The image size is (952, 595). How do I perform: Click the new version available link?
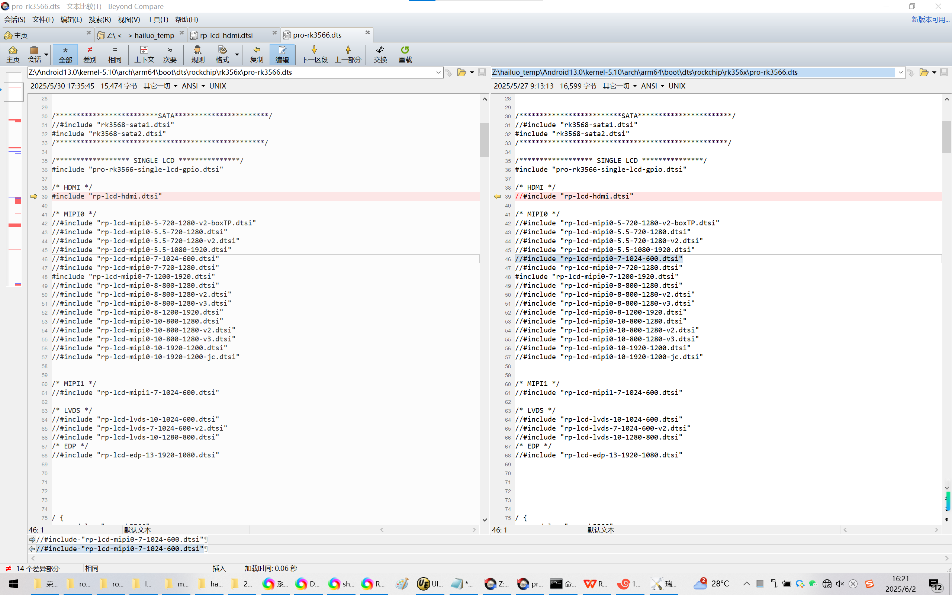pos(930,19)
